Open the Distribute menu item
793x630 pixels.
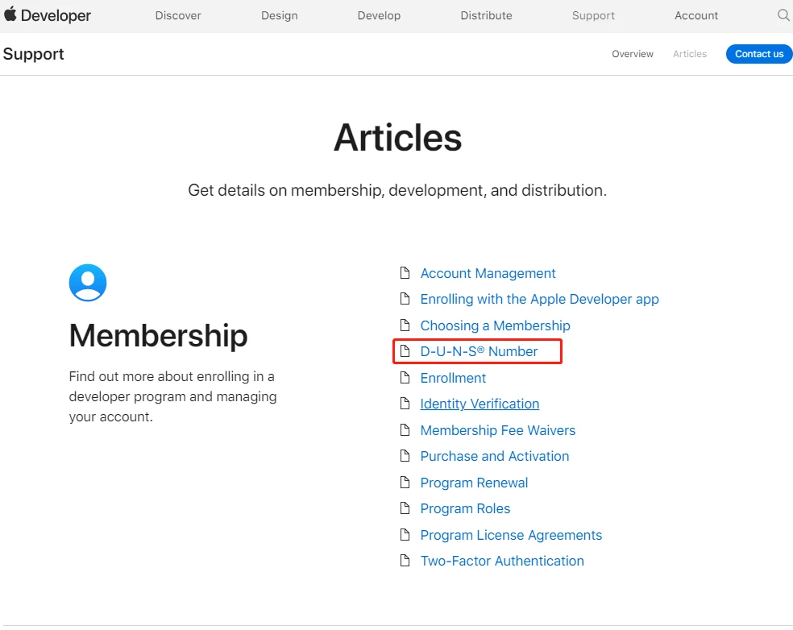click(486, 15)
